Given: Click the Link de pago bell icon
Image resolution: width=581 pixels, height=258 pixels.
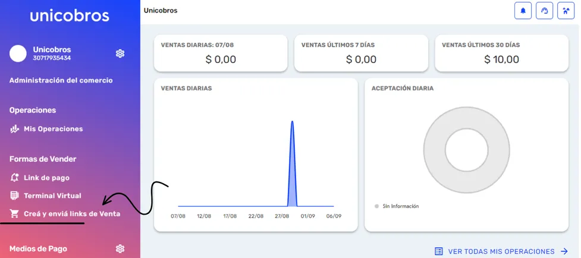Looking at the screenshot, I should click(14, 178).
